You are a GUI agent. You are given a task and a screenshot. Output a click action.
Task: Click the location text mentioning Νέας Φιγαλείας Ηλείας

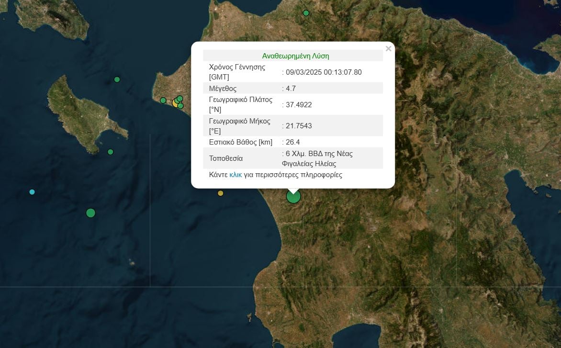[319, 158]
